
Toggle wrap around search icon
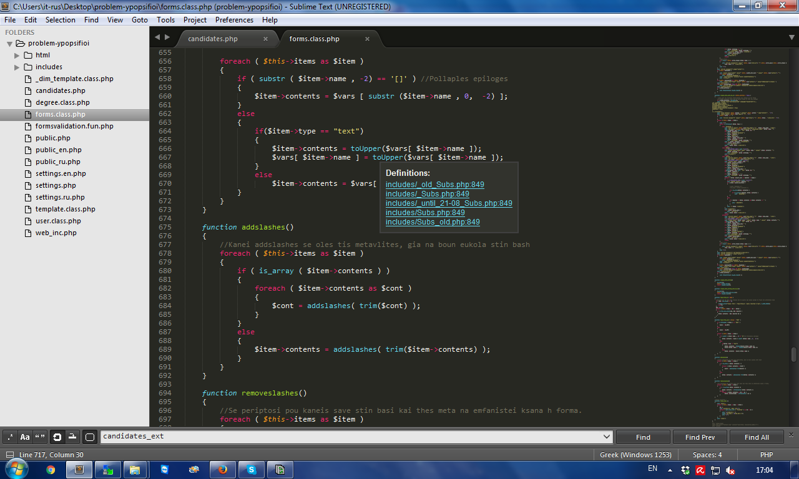pyautogui.click(x=57, y=437)
